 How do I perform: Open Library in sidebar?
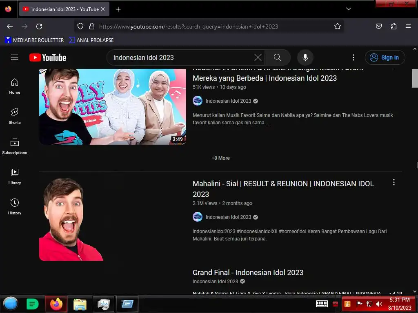[15, 177]
